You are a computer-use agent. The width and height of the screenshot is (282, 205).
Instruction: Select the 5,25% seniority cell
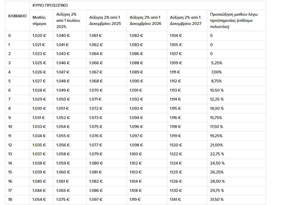216,63
